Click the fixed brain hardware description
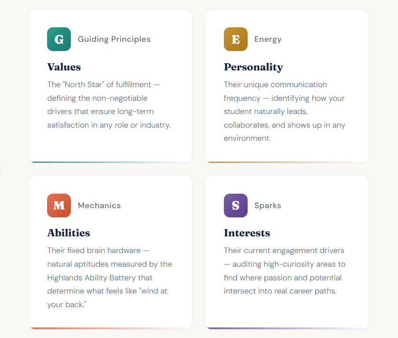 (x=110, y=278)
